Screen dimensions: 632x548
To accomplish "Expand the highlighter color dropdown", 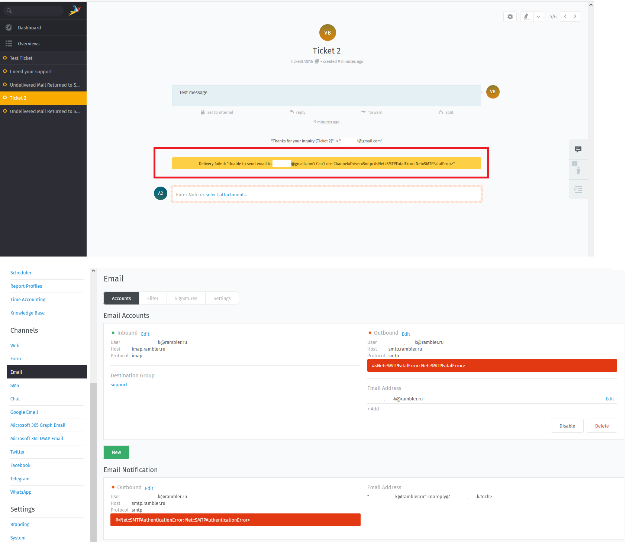I will coord(538,17).
